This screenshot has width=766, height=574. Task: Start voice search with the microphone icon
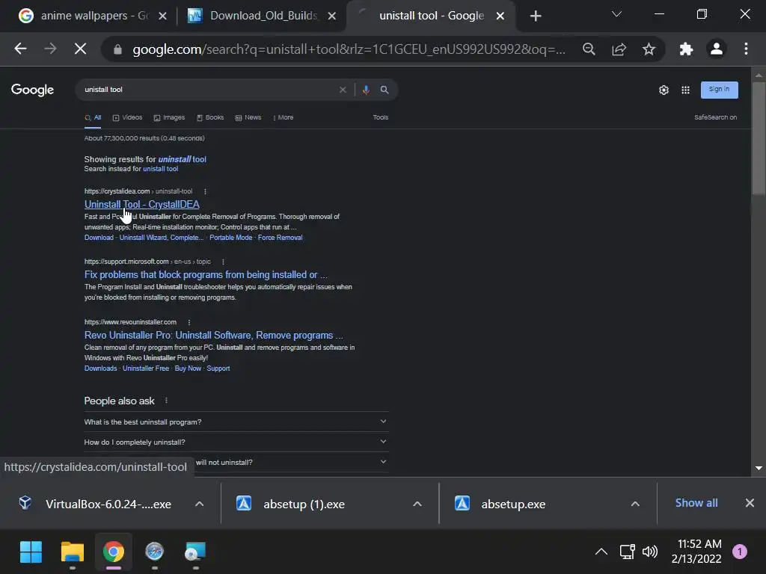(366, 90)
